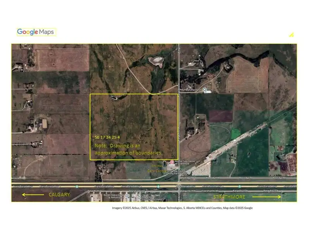Screen dimensions: 310x232
Task: Click the yellow arrow pointing toward Strathmore
Action: coord(267,197)
